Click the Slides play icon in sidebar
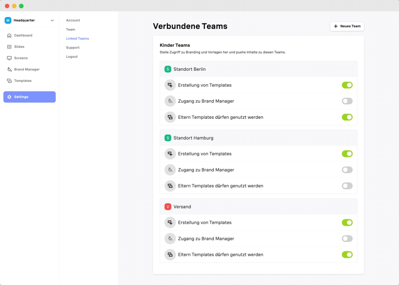The width and height of the screenshot is (399, 285). 9,47
